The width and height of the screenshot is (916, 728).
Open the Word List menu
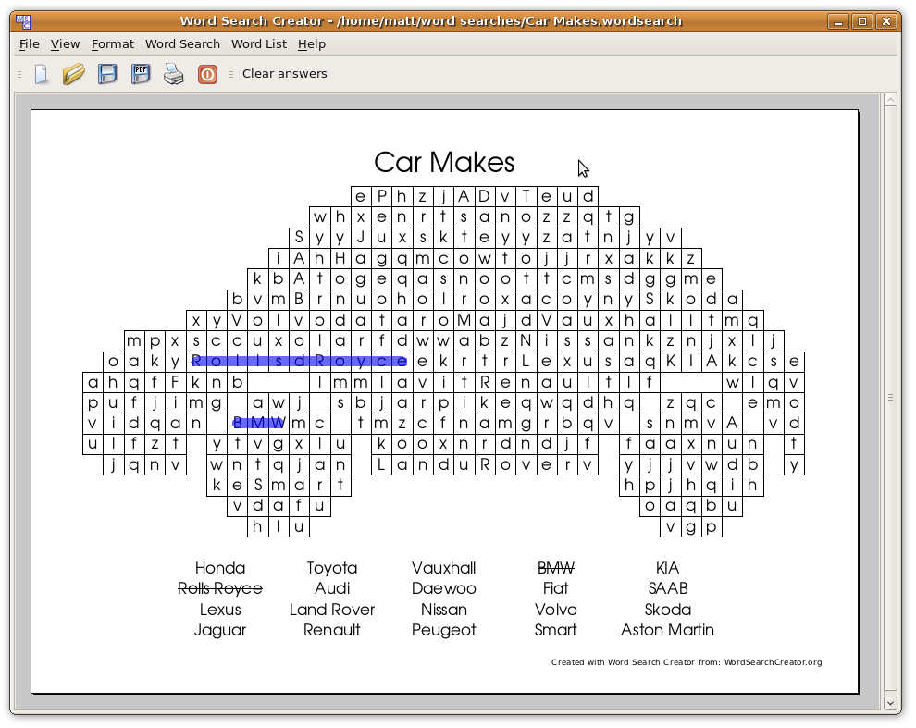tap(259, 43)
